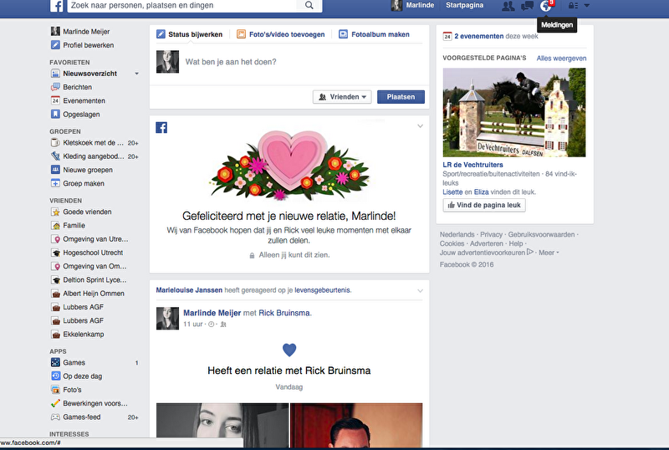Click the Nieuwe groepen icon
This screenshot has height=450, width=669.
(55, 170)
